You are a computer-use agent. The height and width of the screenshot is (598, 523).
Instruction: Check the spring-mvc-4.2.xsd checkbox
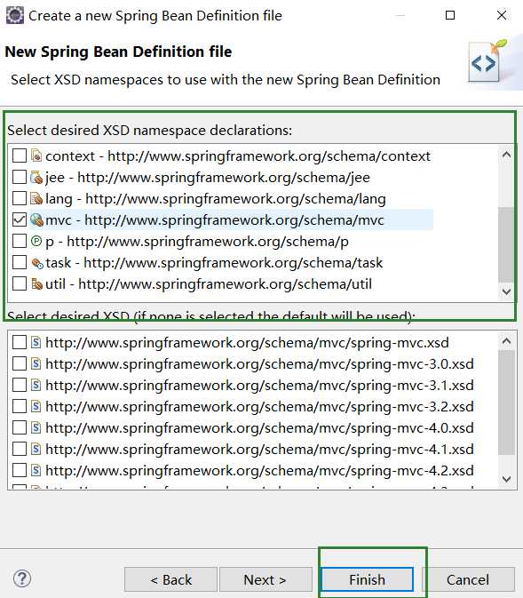(20, 470)
